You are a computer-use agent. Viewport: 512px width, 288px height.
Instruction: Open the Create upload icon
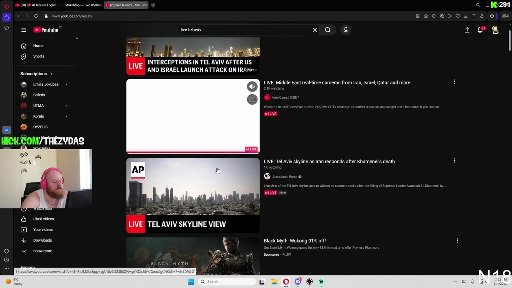(x=467, y=30)
